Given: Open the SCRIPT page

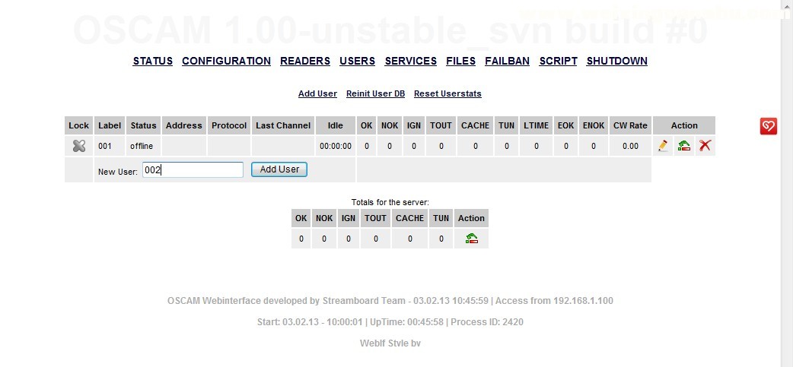Looking at the screenshot, I should coord(558,61).
